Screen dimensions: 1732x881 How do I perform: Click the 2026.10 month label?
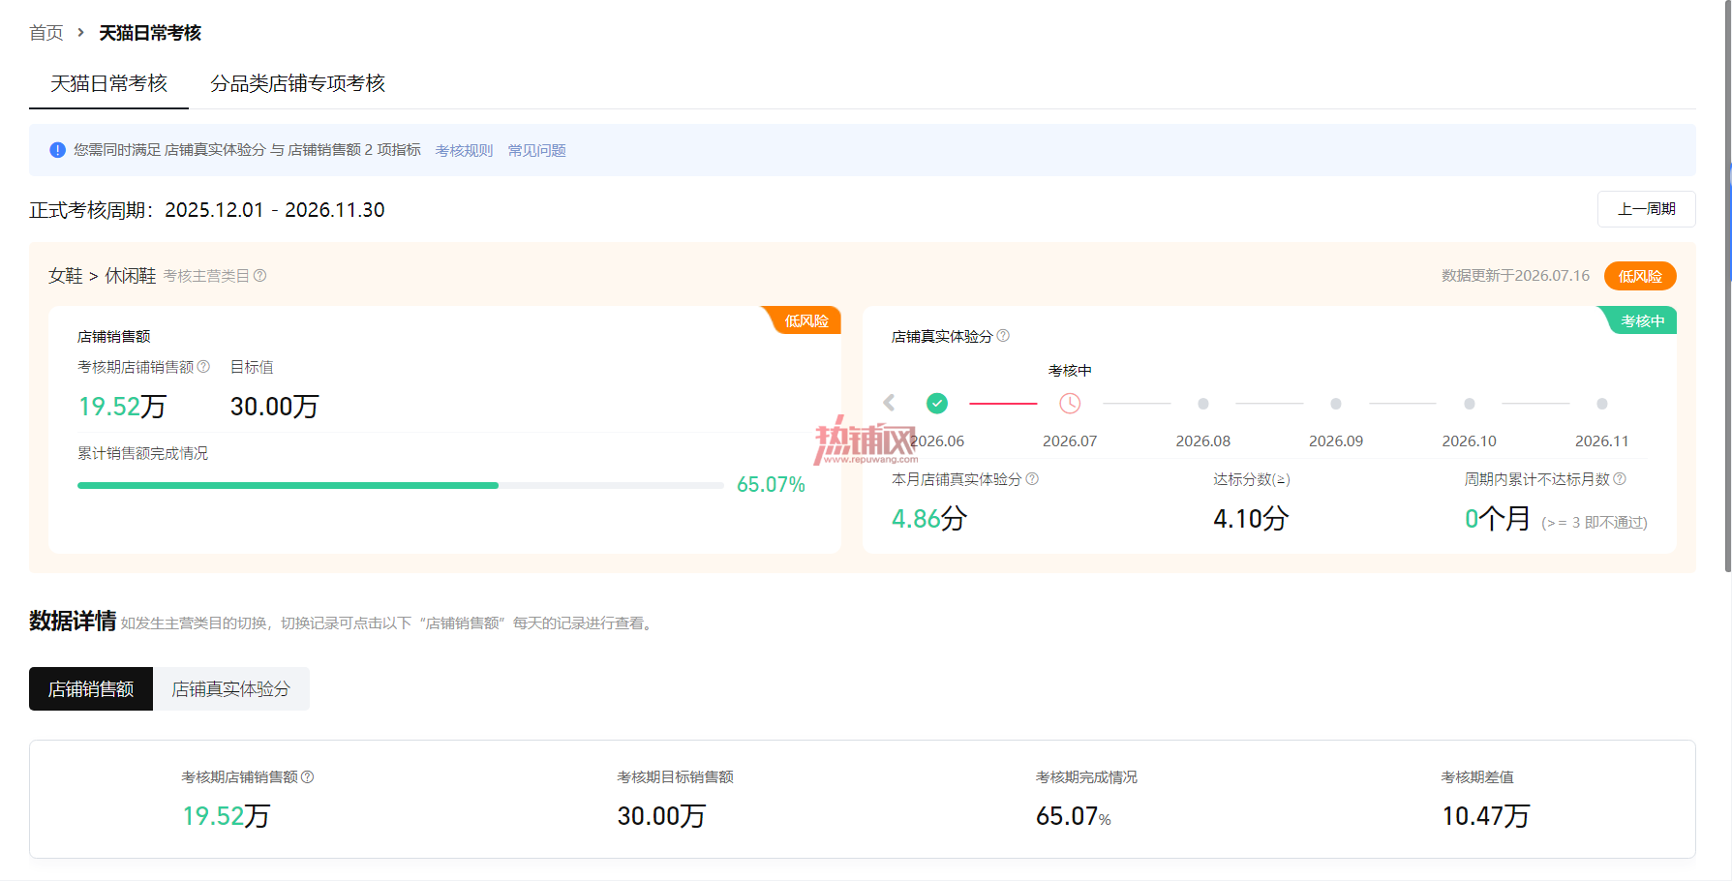pos(1470,441)
